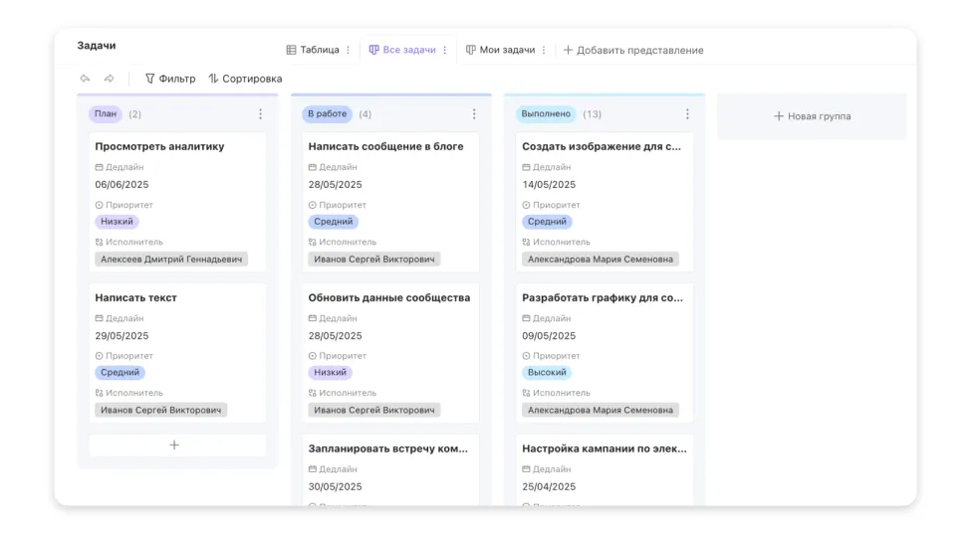Click the redo arrow icon
The height and width of the screenshot is (534, 971).
tap(109, 79)
